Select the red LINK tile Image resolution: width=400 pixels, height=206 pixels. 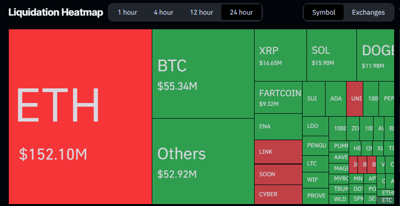pyautogui.click(x=278, y=152)
